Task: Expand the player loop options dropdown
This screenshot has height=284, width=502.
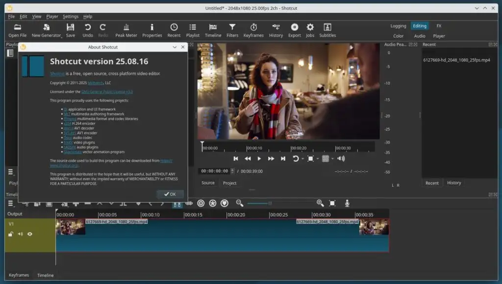Action: 303,159
